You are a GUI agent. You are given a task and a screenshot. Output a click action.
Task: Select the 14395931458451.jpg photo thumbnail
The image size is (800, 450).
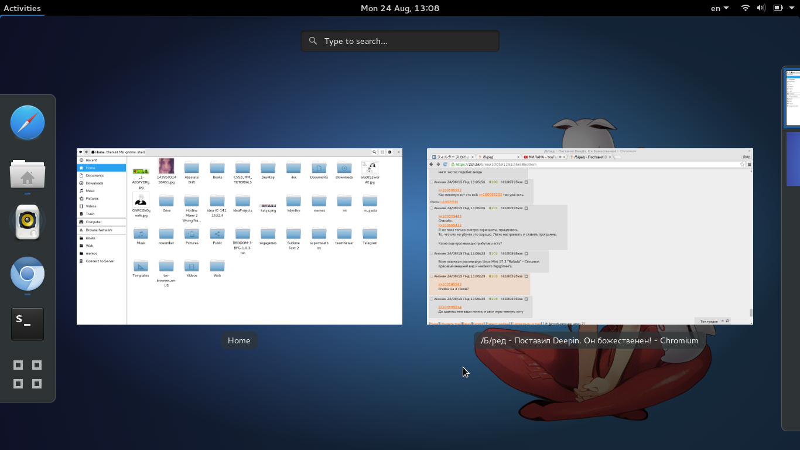[x=166, y=166]
